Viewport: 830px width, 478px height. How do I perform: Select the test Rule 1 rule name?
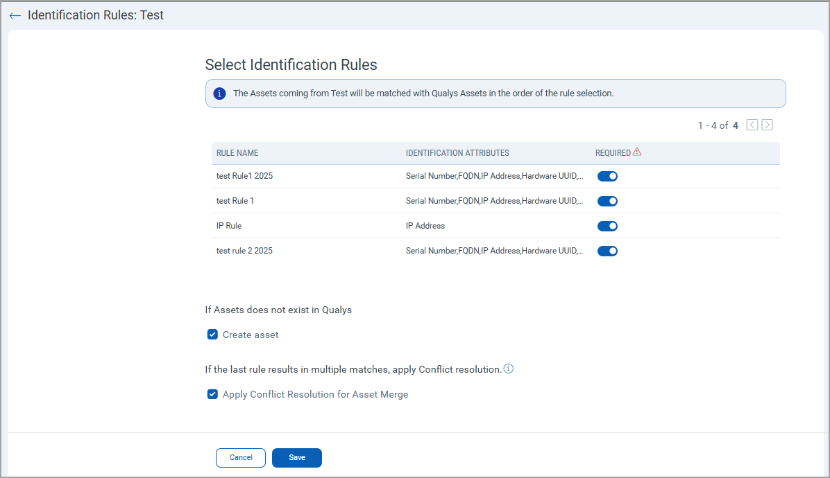click(235, 201)
